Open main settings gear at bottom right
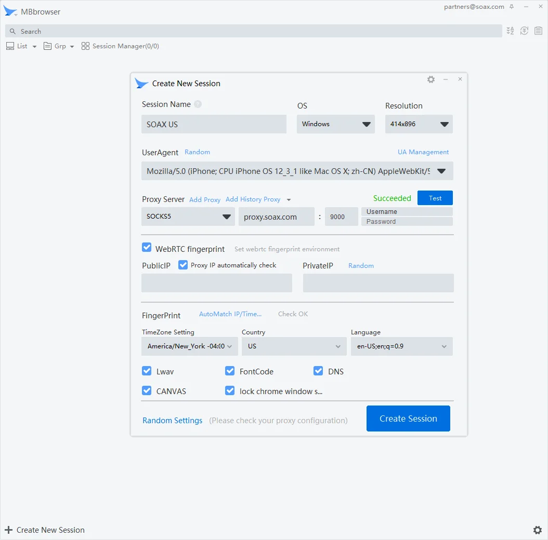Screen dimensions: 548x540 [538, 530]
